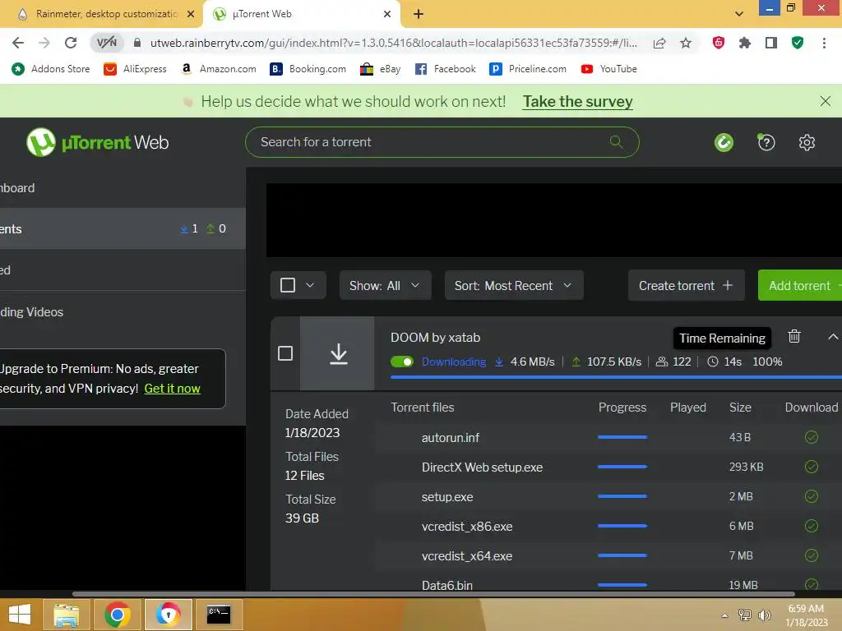842x631 pixels.
Task: Open the tab search chevron in Chrome
Action: click(x=739, y=14)
